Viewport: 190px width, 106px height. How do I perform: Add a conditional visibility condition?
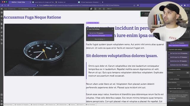(188, 73)
